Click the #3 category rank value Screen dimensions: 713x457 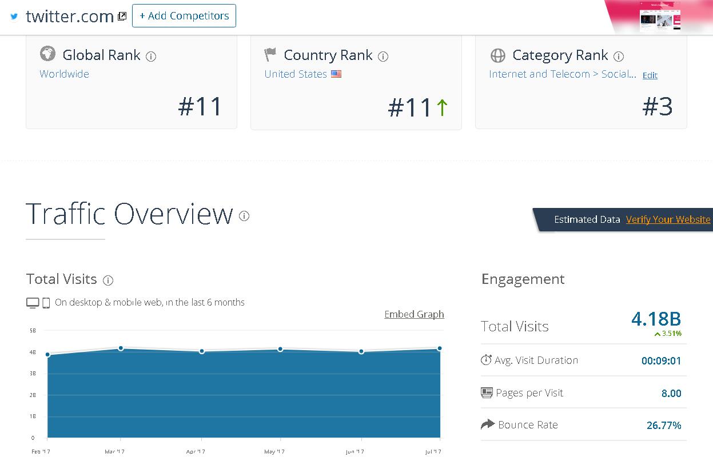pos(658,107)
